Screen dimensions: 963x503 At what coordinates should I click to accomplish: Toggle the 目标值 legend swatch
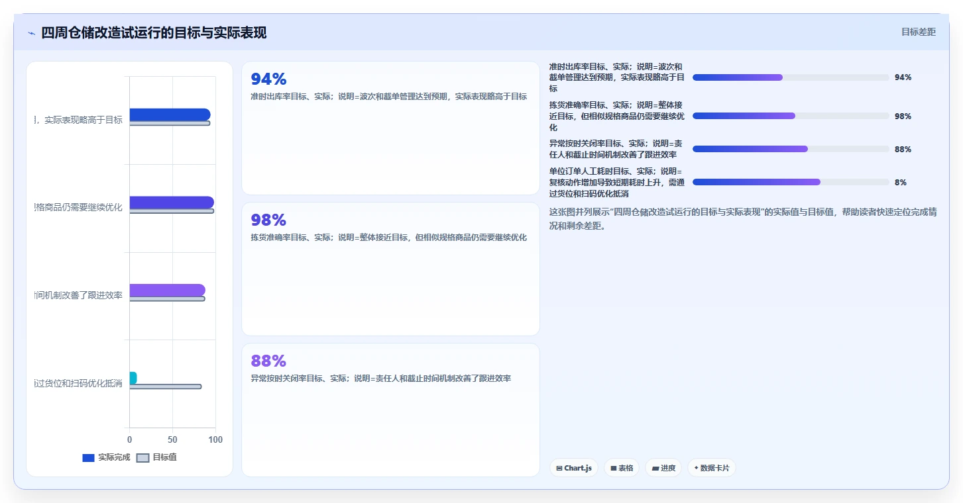(142, 458)
